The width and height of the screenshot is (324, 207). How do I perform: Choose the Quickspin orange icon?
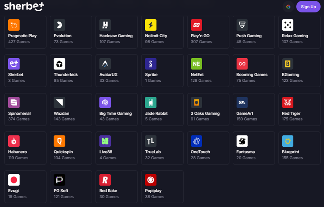coord(59,141)
